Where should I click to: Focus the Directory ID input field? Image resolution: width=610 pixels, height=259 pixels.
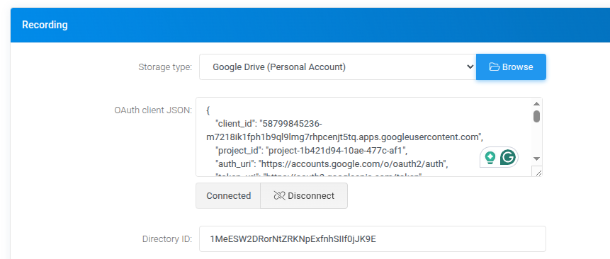pyautogui.click(x=372, y=238)
